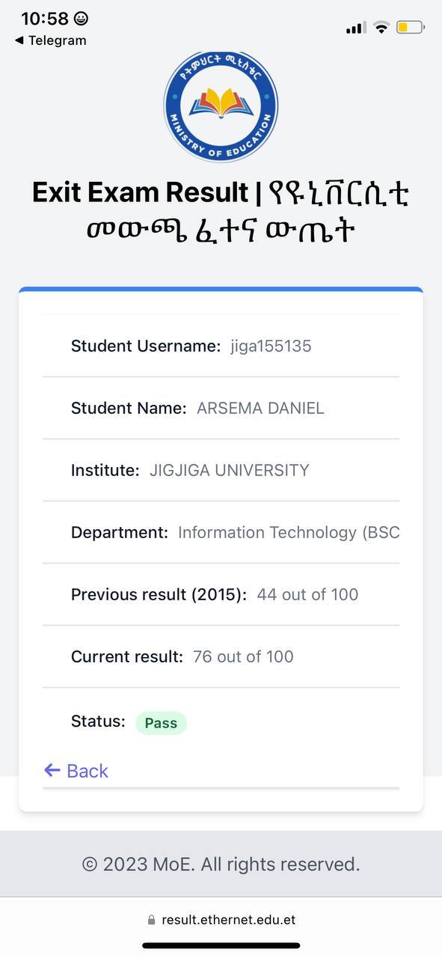Tap the Exit Exam Result heading
Image resolution: width=442 pixels, height=958 pixels.
coord(140,193)
